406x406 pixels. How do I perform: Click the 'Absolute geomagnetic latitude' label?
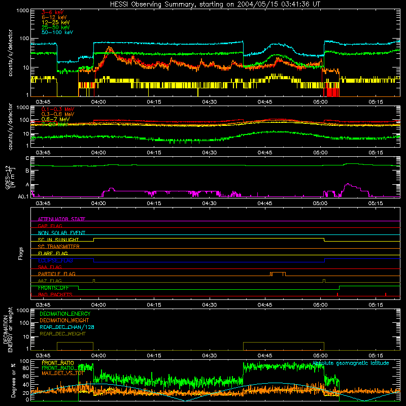(x=351, y=363)
